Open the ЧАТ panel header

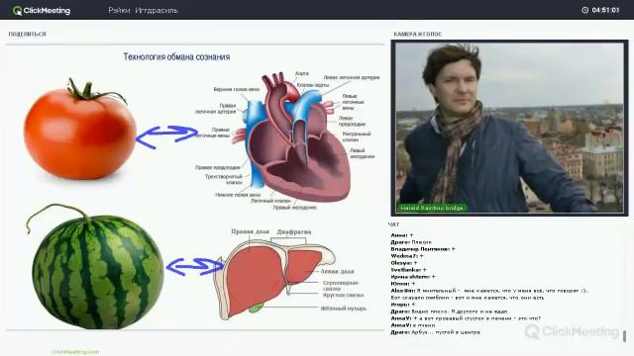coord(394,224)
